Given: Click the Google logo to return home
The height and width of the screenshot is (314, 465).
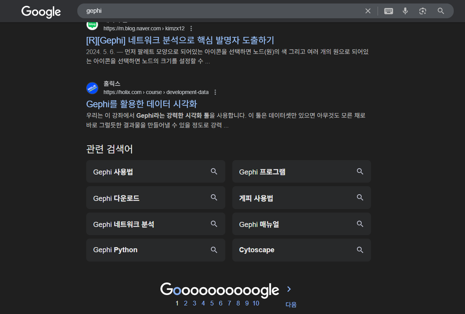Looking at the screenshot, I should pos(41,12).
